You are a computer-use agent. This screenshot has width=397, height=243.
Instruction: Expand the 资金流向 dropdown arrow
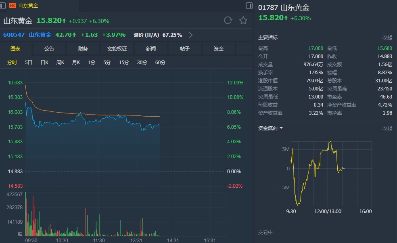coord(281,128)
